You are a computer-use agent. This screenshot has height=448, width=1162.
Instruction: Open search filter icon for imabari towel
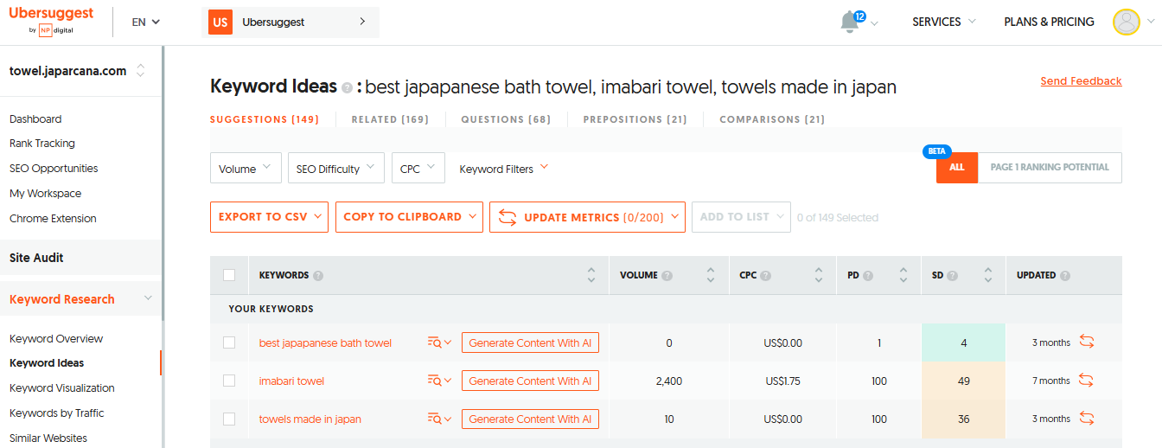439,381
